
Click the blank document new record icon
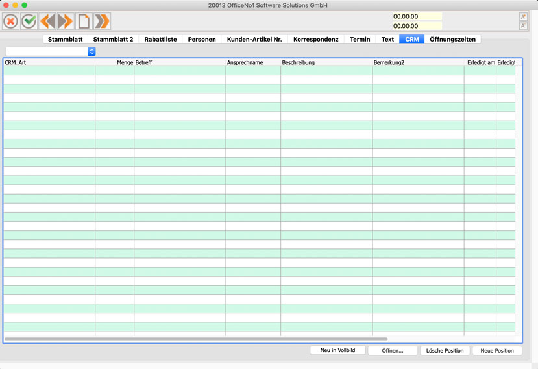click(84, 21)
